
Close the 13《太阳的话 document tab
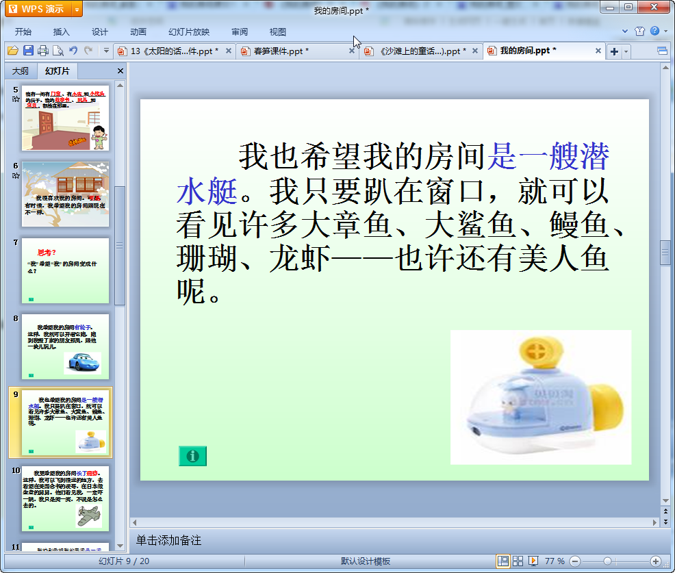229,51
